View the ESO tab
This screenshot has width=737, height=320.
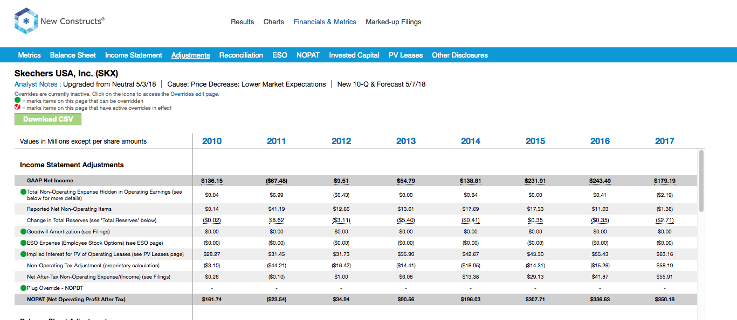[x=280, y=55]
